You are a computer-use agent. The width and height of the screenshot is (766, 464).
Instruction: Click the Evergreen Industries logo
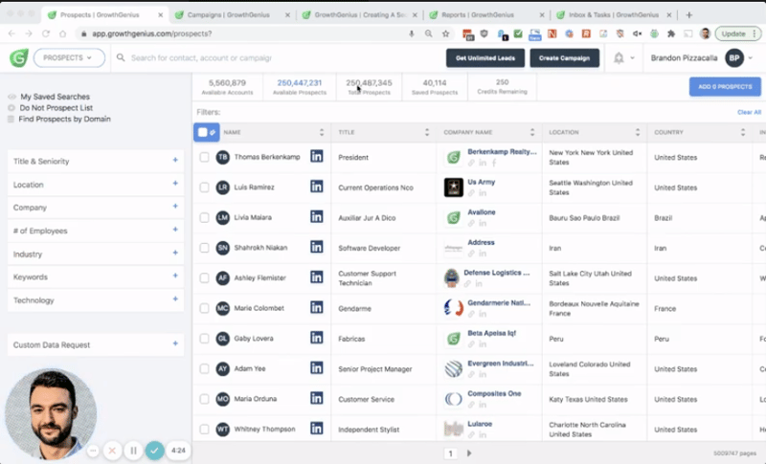pos(453,369)
